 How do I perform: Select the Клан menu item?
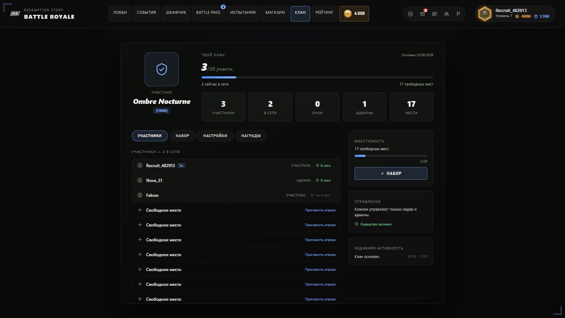(300, 13)
